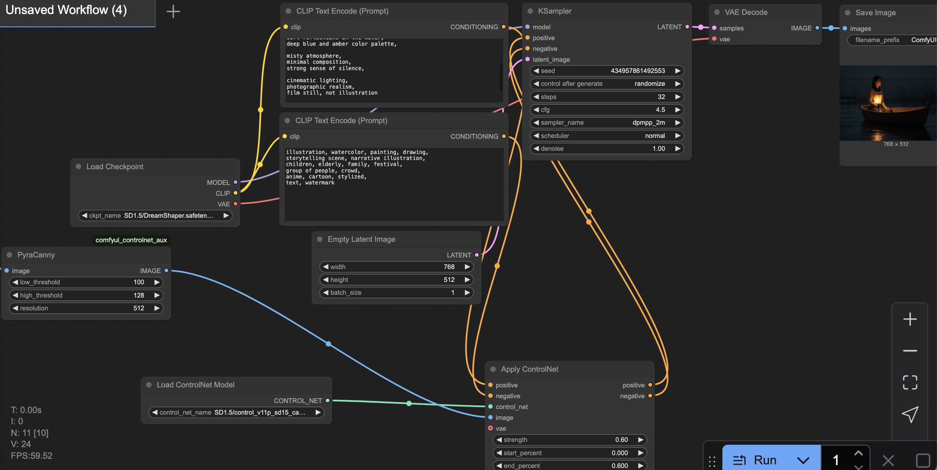Click the paper-plane navigation icon
Screen dimensions: 937x470
coord(910,414)
